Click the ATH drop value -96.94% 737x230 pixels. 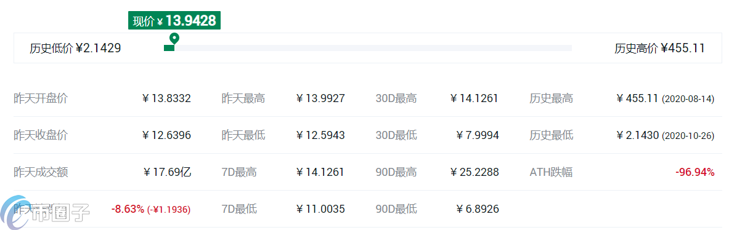pyautogui.click(x=694, y=172)
